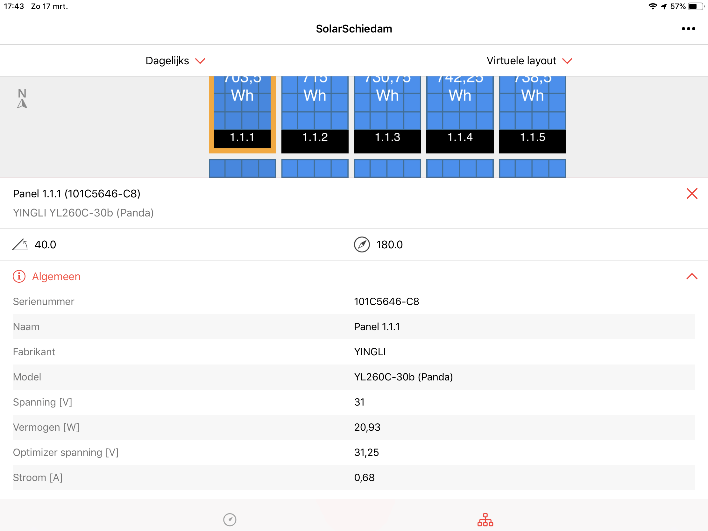This screenshot has height=531, width=708.
Task: Tap the Algemeen info circle icon
Action: pos(19,277)
